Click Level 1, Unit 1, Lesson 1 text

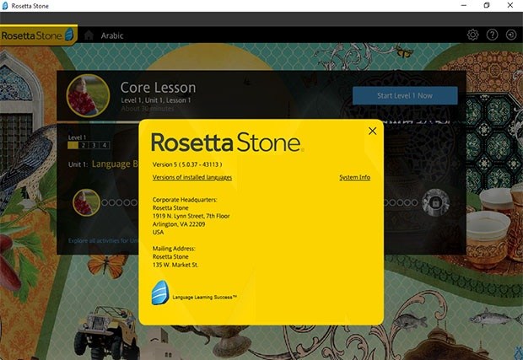click(x=156, y=100)
